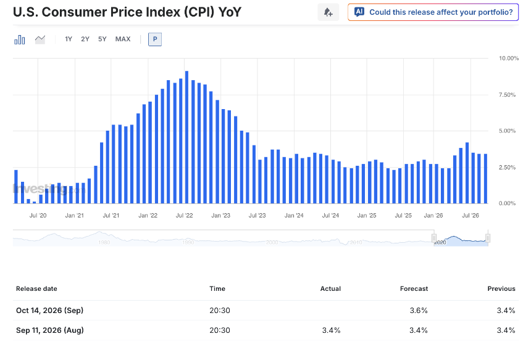Click the 0.00% y-axis label
The height and width of the screenshot is (342, 531).
click(x=507, y=203)
